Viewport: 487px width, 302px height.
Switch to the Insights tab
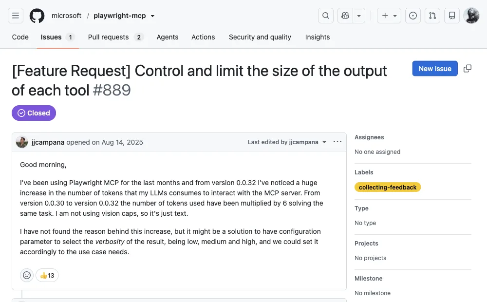click(318, 37)
